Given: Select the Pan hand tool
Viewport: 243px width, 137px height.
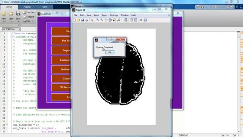Looking at the screenshot, I should [x=106, y=20].
